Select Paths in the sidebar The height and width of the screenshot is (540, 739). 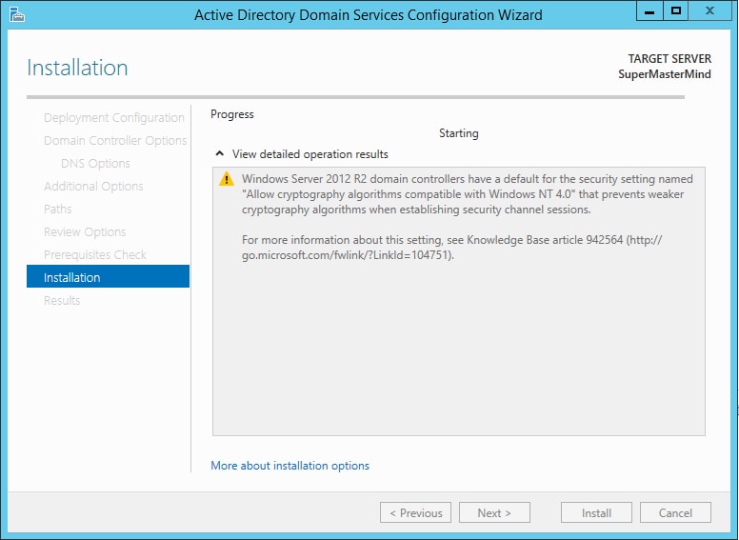pos(58,210)
